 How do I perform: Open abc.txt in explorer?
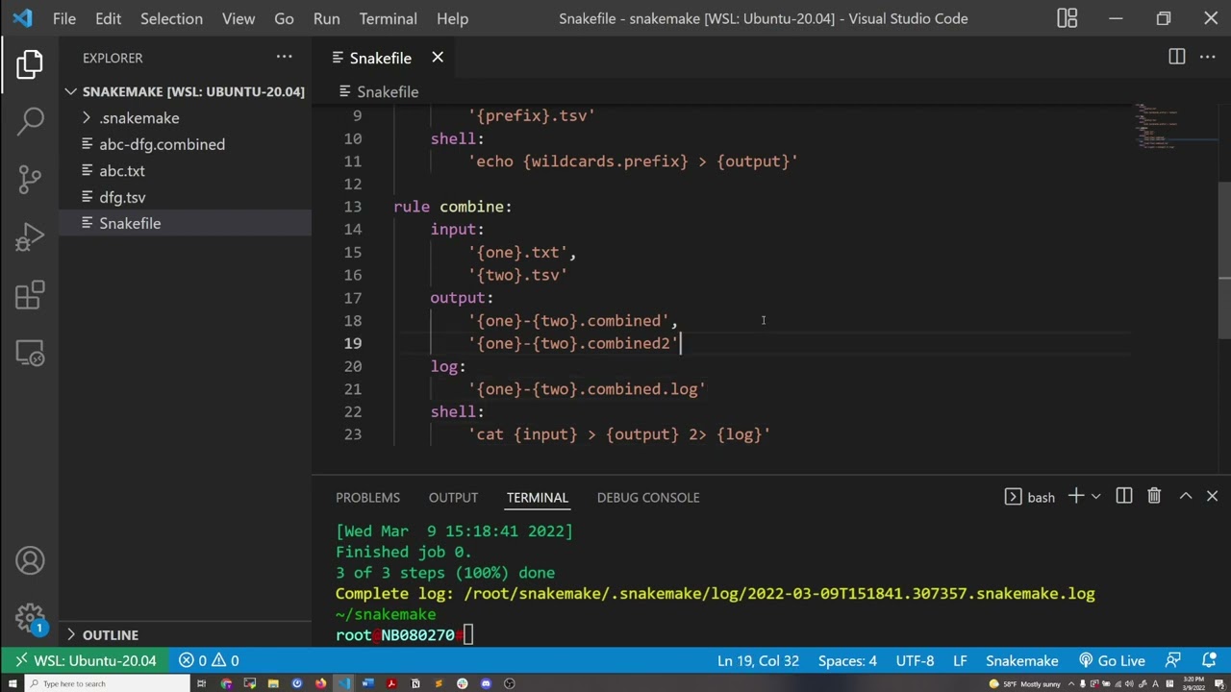click(x=186, y=171)
